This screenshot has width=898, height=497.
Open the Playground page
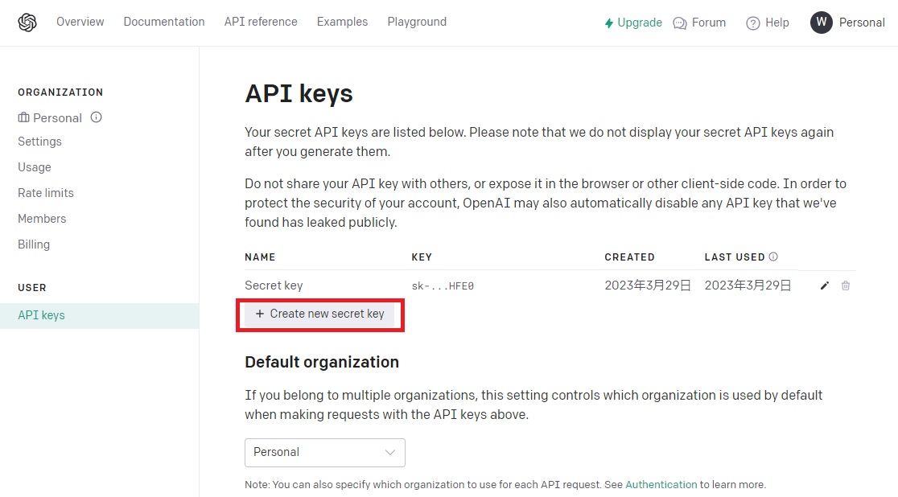coord(417,22)
